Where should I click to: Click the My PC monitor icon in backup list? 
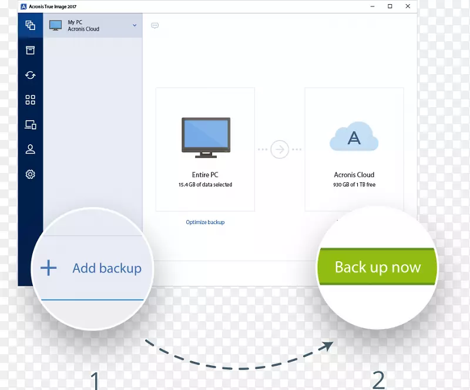tap(55, 25)
